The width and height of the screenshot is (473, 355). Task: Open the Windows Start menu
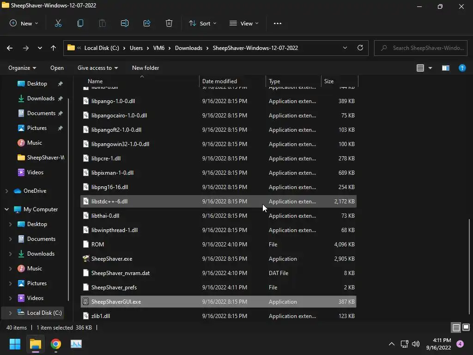[15, 344]
